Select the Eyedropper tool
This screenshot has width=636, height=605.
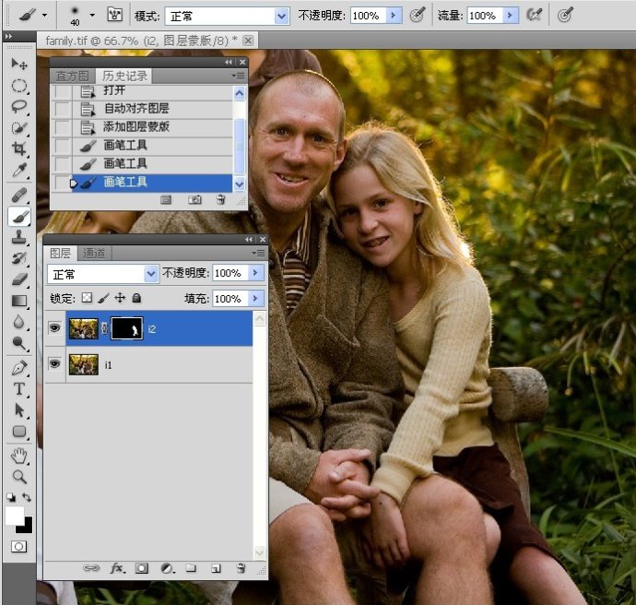tap(19, 170)
